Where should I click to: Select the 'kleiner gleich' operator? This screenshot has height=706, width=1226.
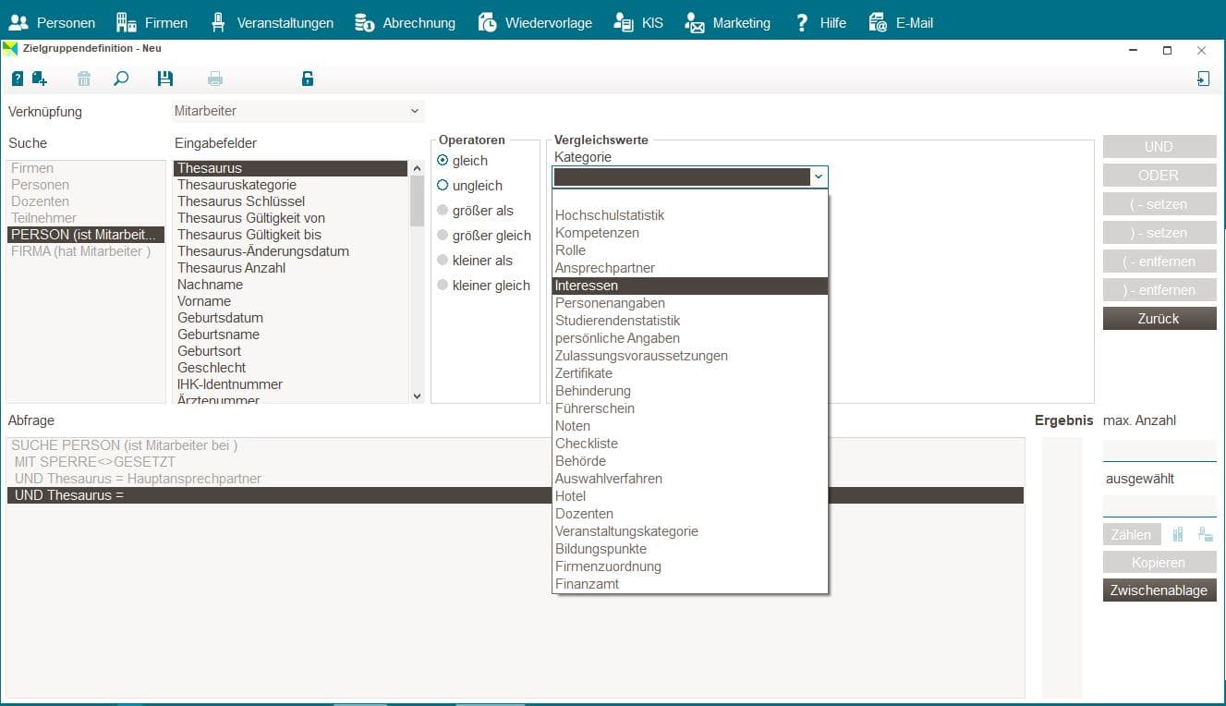443,286
